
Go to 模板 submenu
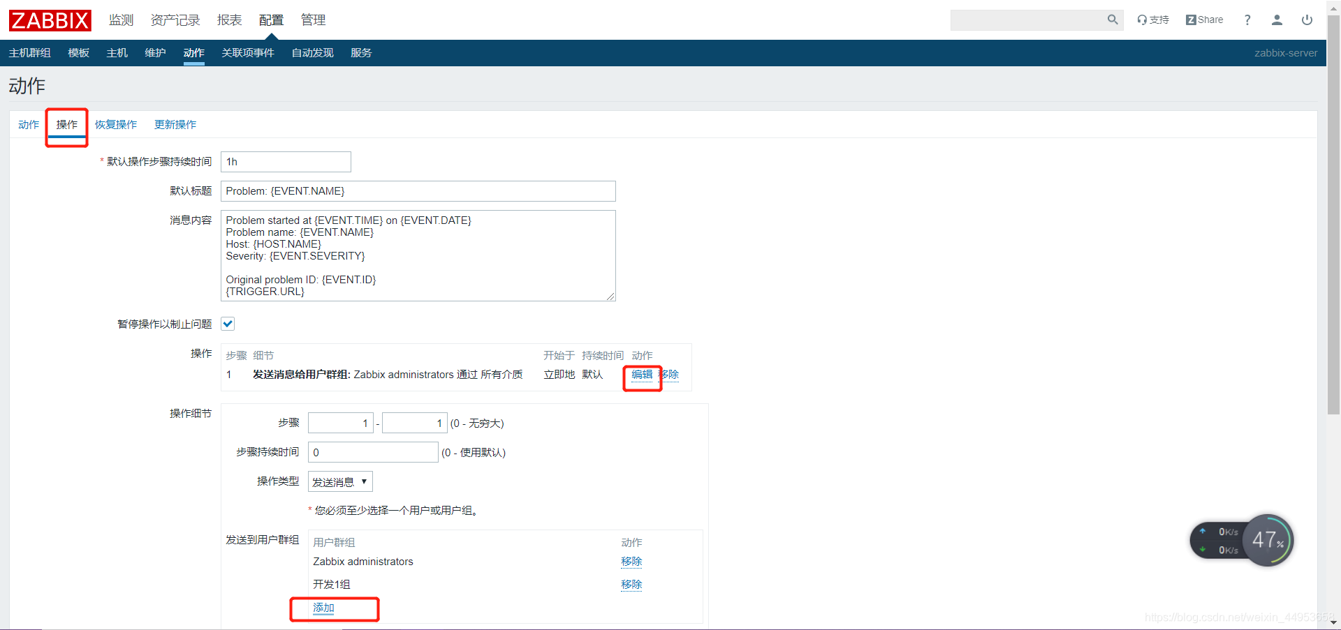[x=78, y=53]
